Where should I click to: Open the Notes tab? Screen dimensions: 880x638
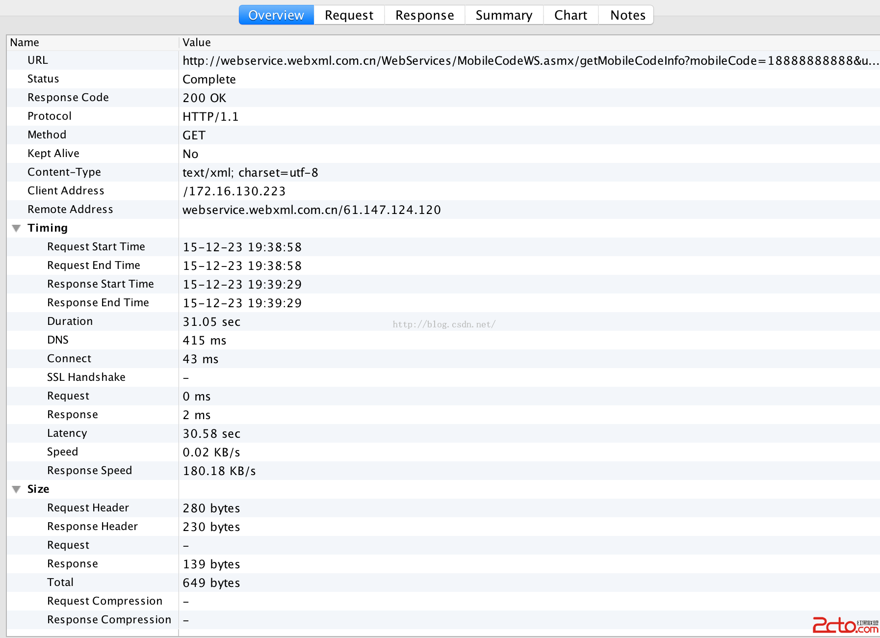point(627,15)
